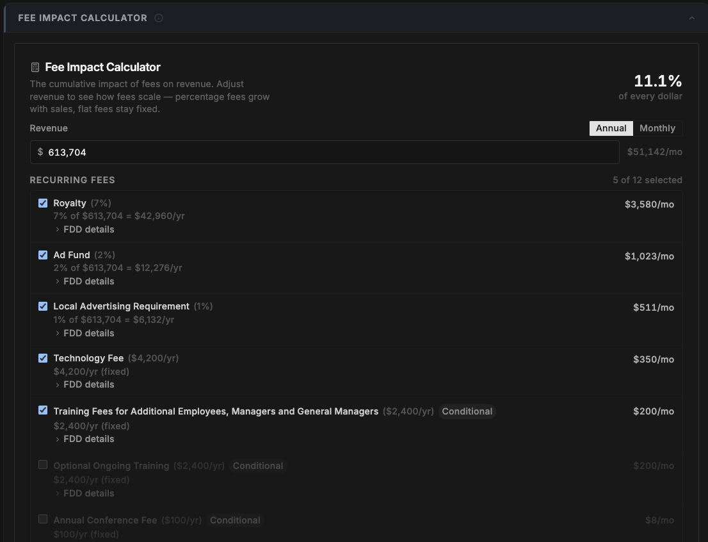The width and height of the screenshot is (708, 542).
Task: Click the 11.1% total fee figure
Action: [658, 81]
